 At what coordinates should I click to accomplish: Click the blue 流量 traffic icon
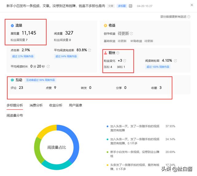tap(12, 25)
